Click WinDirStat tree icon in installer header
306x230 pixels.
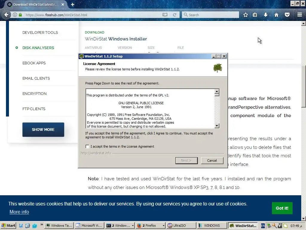[218, 68]
